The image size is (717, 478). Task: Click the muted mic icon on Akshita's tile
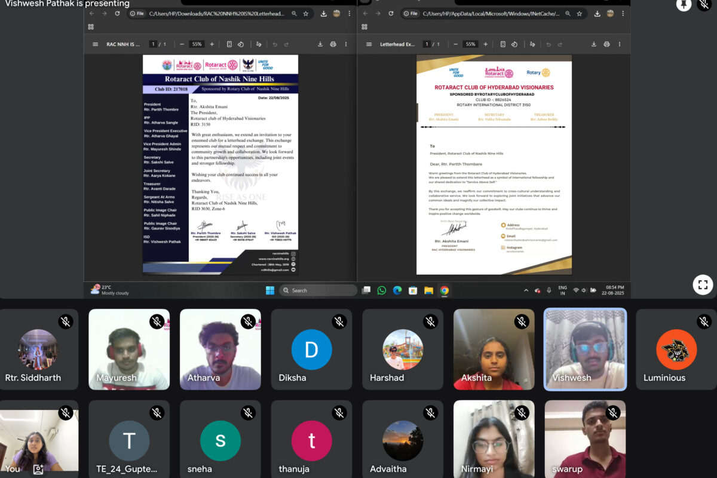point(522,322)
